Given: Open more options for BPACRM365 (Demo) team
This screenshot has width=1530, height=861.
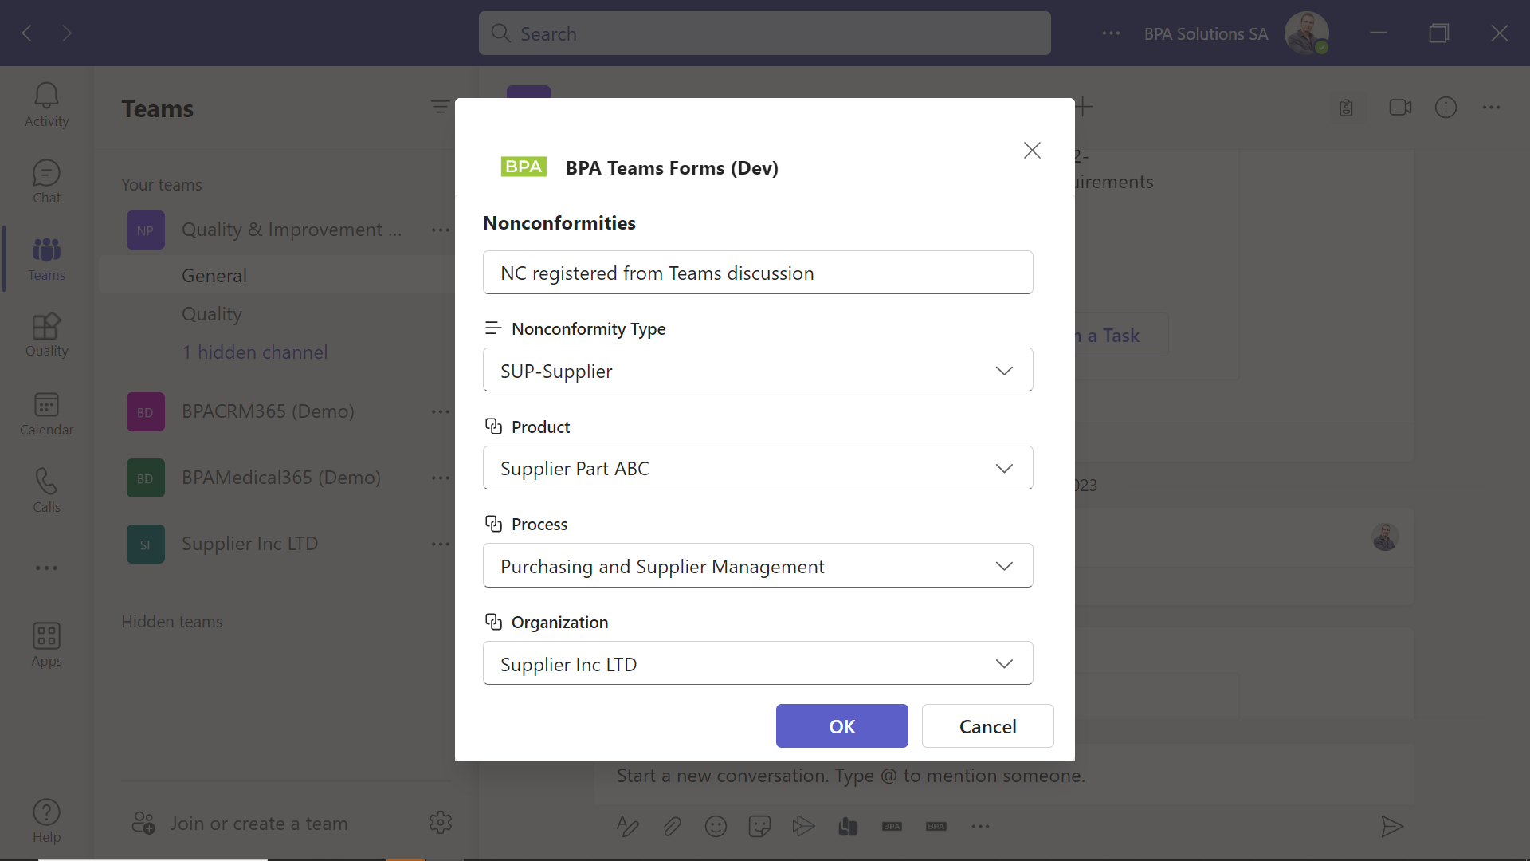Looking at the screenshot, I should 441,412.
